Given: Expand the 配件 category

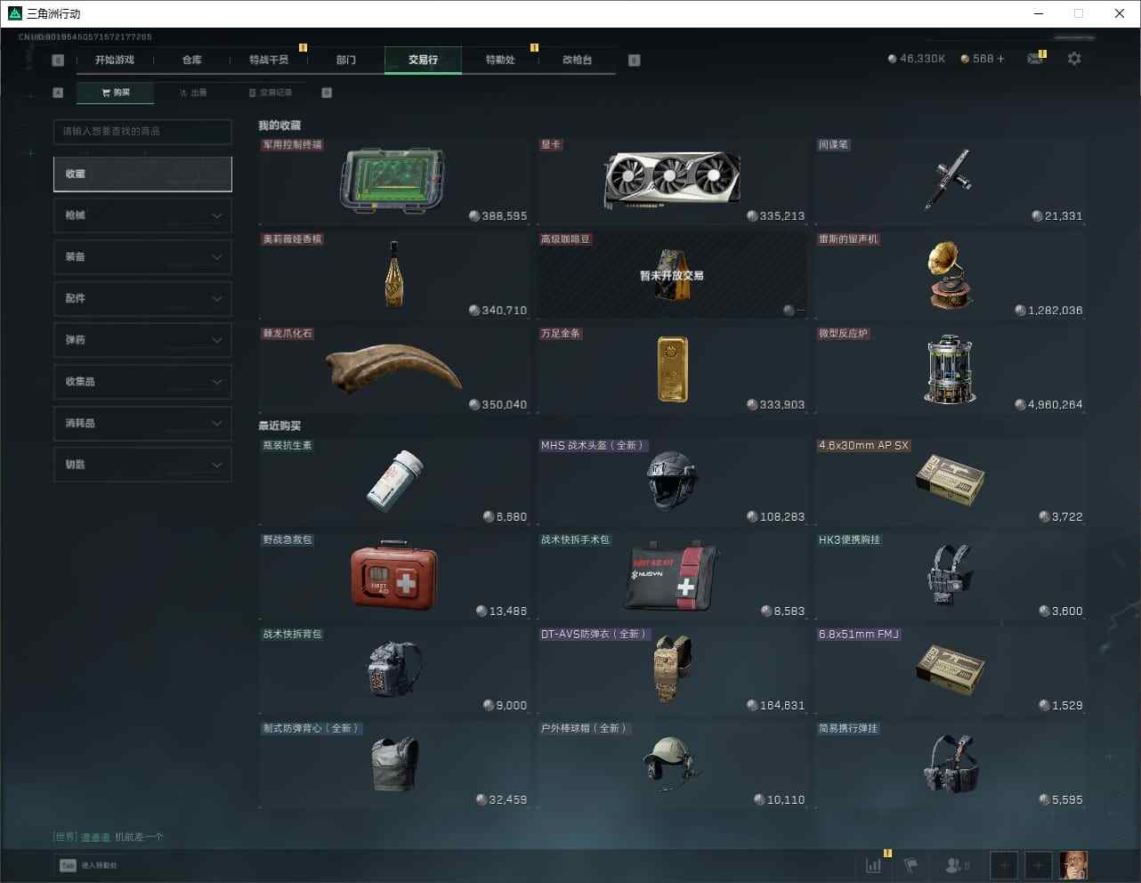Looking at the screenshot, I should coord(142,298).
